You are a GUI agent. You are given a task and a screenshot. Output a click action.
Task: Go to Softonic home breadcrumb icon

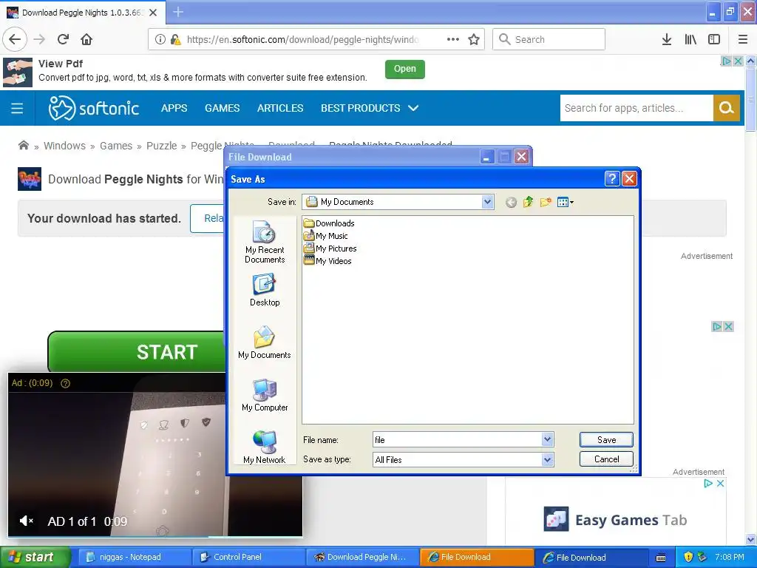point(23,146)
